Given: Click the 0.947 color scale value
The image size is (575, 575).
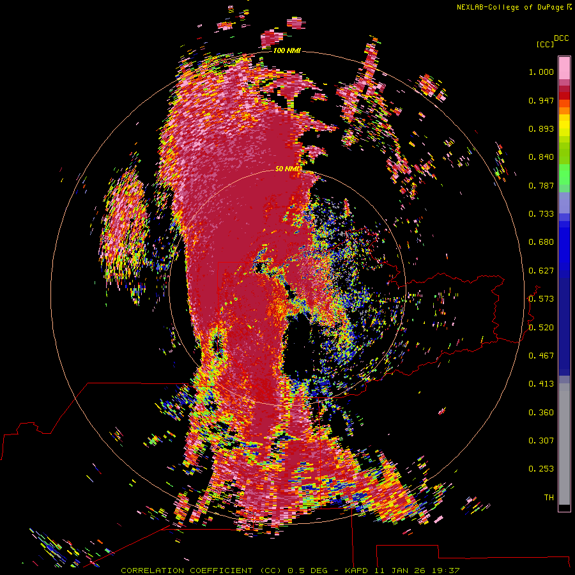Looking at the screenshot, I should (x=541, y=100).
